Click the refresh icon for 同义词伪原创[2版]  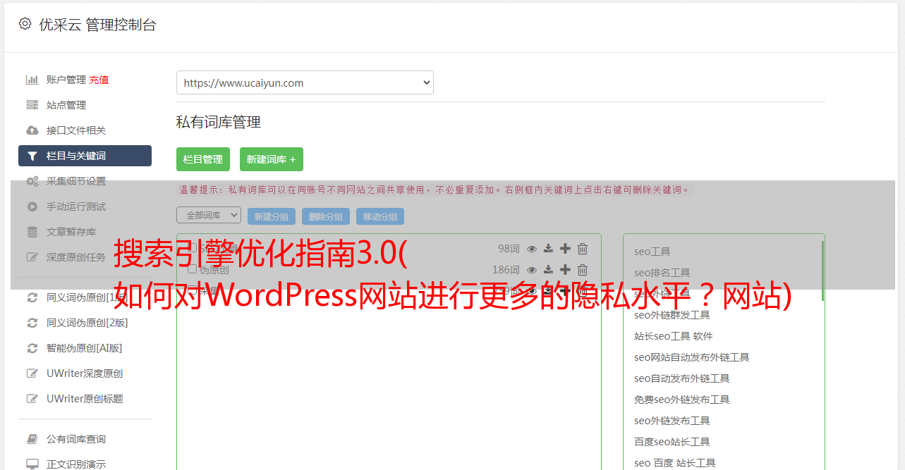coord(32,323)
